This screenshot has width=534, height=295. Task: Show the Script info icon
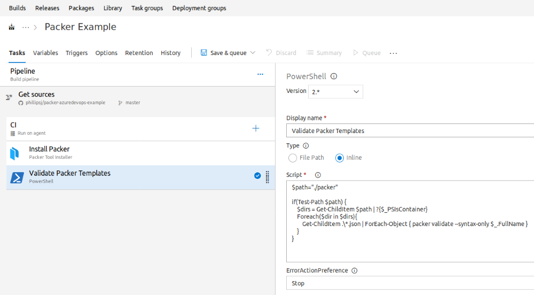pos(318,175)
